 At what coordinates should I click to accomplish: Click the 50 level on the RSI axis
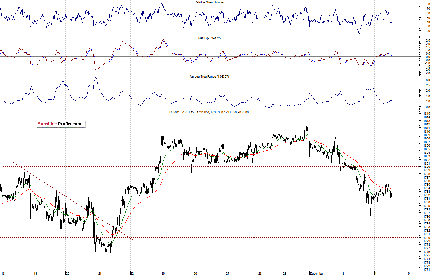click(428, 18)
